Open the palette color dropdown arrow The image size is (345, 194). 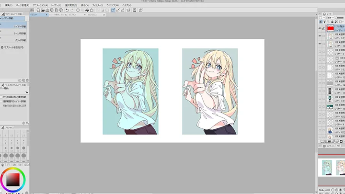pos(324,18)
